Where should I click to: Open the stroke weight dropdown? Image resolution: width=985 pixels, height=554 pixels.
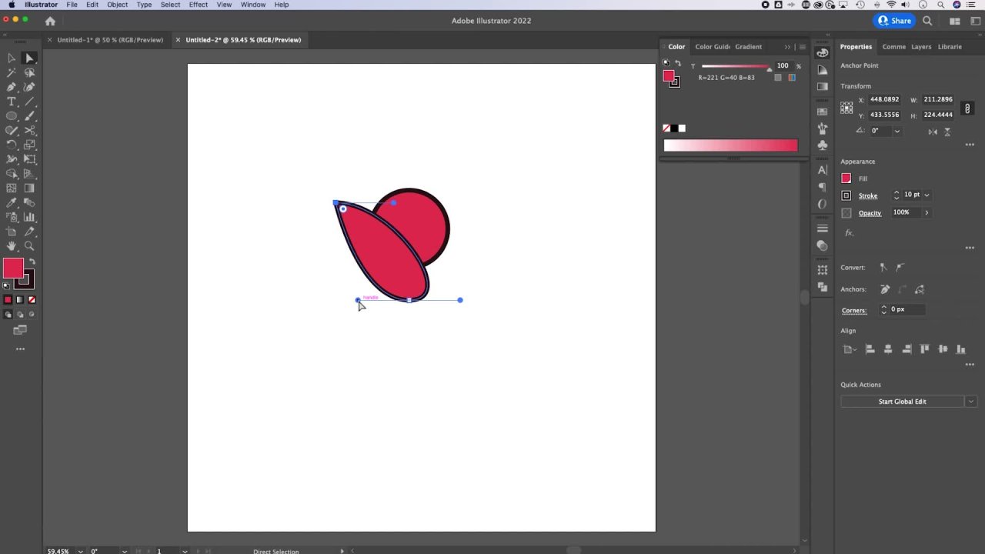927,195
